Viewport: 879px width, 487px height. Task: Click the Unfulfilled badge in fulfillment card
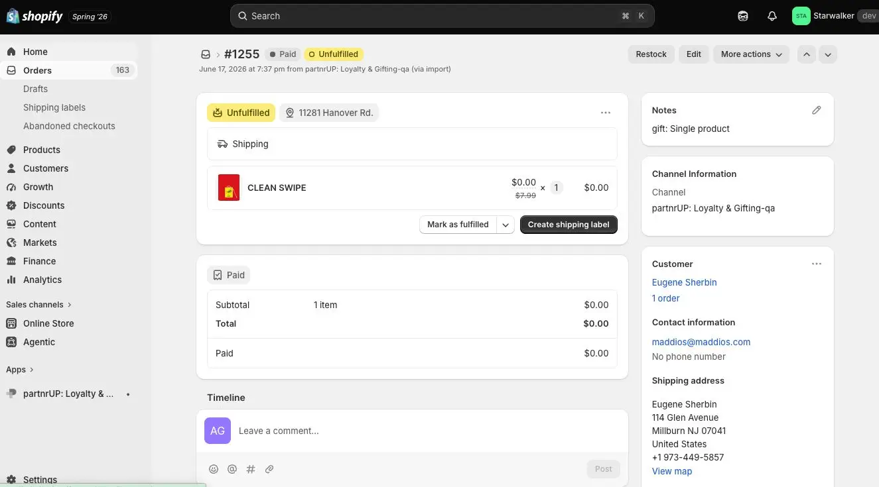coord(241,113)
